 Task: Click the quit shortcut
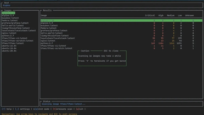click(79, 109)
